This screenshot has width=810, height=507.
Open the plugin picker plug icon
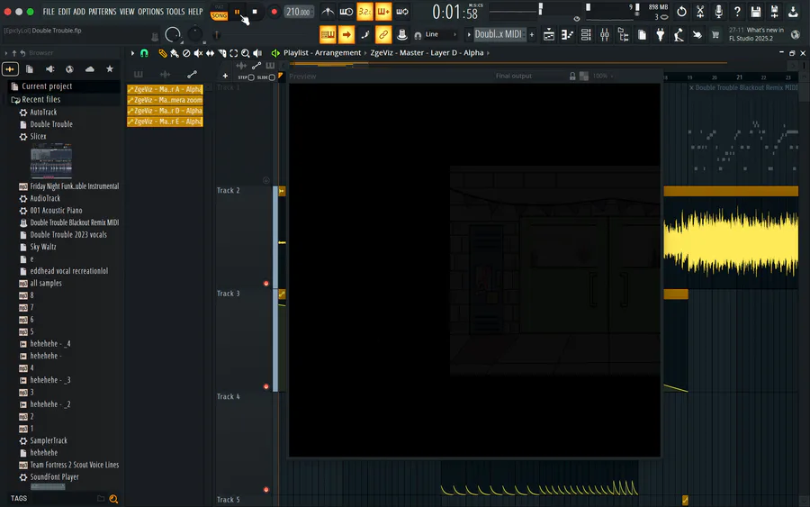tap(661, 34)
